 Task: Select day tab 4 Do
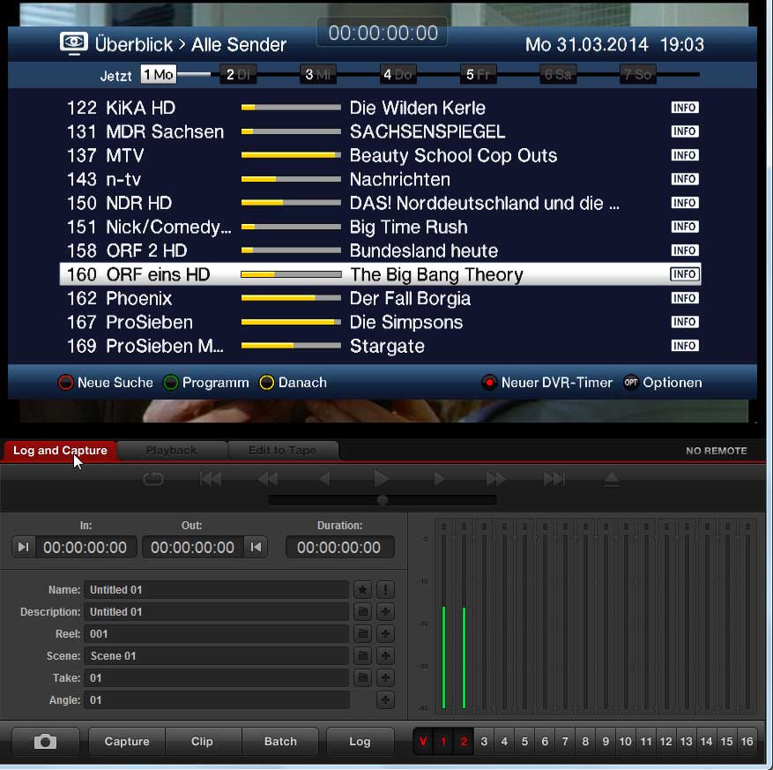click(x=398, y=74)
